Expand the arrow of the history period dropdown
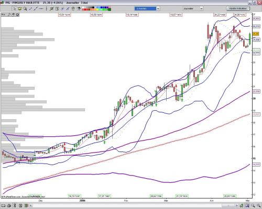Image resolution: width=262 pixels, height=209 pixels. [x=158, y=8]
